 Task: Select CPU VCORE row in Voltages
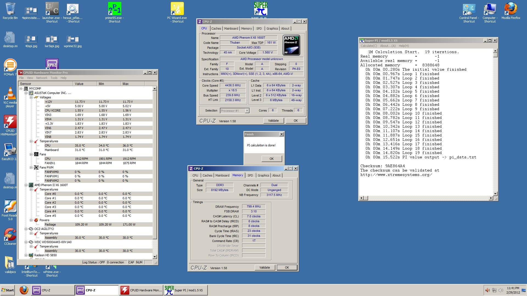pos(98,110)
